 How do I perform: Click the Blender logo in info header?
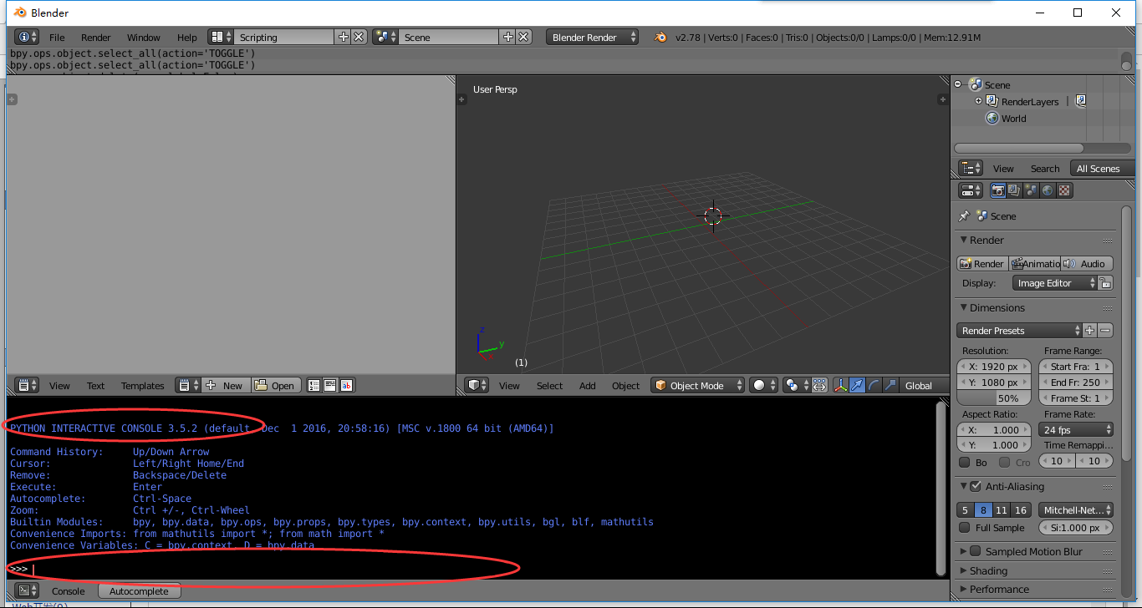point(660,37)
